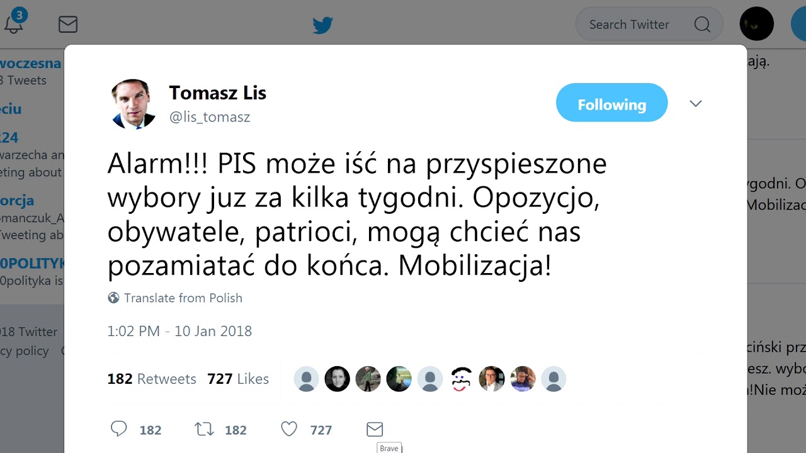Viewport: 806px width, 453px height.
Task: Toggle the Following button for Tomasz Lis
Action: tap(611, 103)
